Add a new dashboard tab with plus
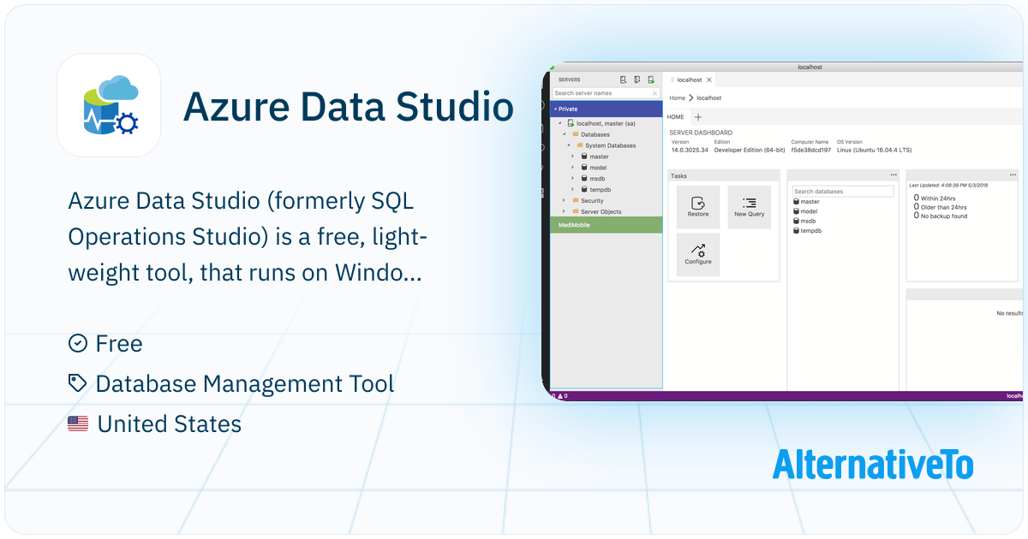Screen dimensions: 1028x539 pyautogui.click(x=698, y=116)
